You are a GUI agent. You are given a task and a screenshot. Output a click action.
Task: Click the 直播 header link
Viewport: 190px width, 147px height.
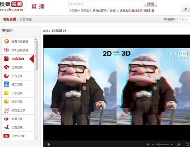(38, 6)
